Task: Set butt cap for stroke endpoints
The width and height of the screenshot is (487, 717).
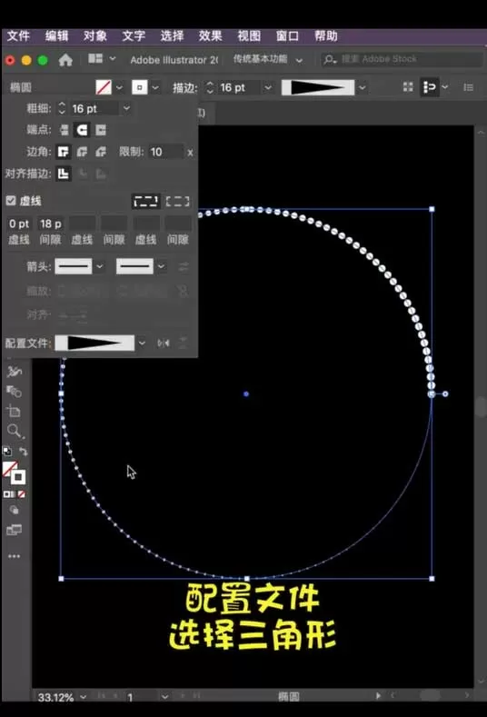Action: 64,130
